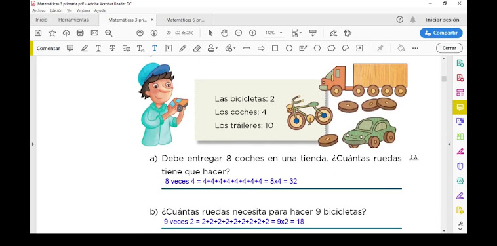
Task: Save the PDF with the floppy disk icon
Action: pyautogui.click(x=38, y=33)
